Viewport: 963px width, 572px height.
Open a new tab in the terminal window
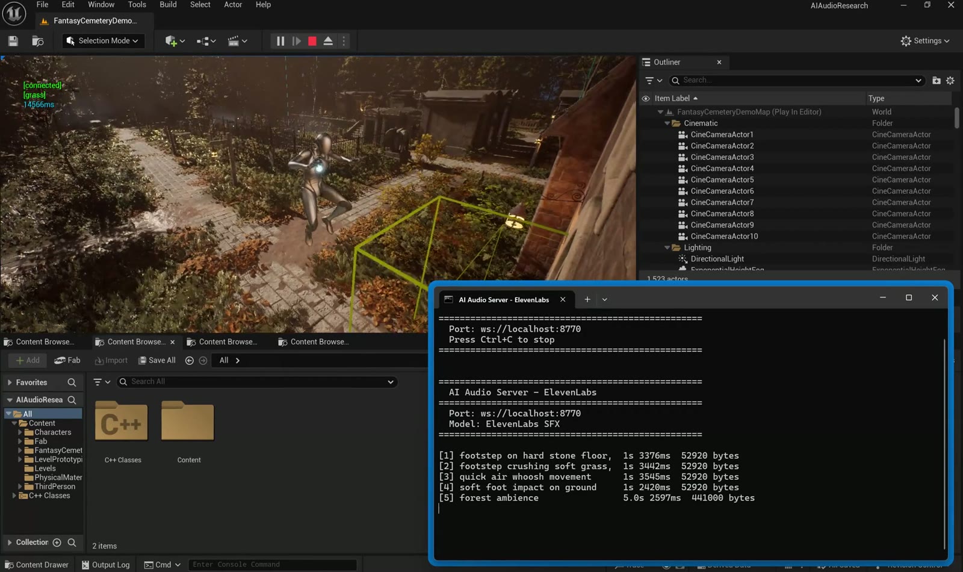pos(587,299)
